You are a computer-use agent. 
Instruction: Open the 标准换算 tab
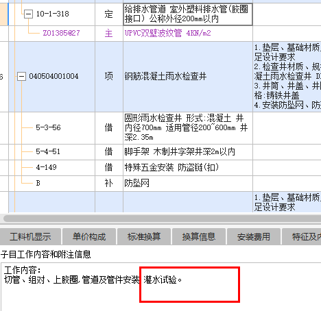point(144,236)
